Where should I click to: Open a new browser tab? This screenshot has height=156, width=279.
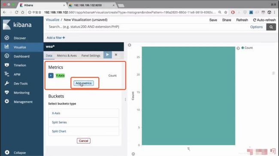click(121, 6)
